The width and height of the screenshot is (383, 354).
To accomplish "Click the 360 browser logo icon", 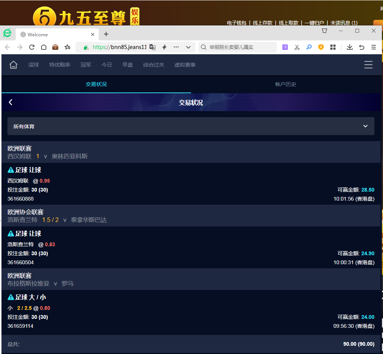I will tap(7, 33).
